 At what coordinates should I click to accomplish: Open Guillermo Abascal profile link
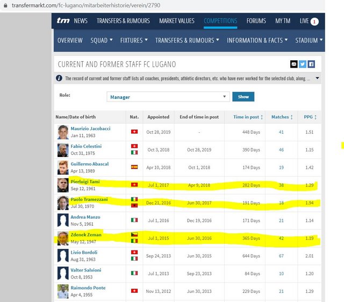(90, 164)
